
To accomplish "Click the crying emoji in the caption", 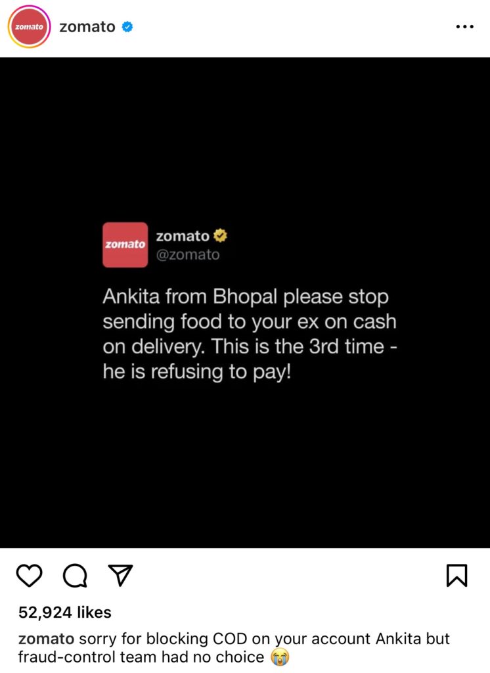I will (280, 657).
